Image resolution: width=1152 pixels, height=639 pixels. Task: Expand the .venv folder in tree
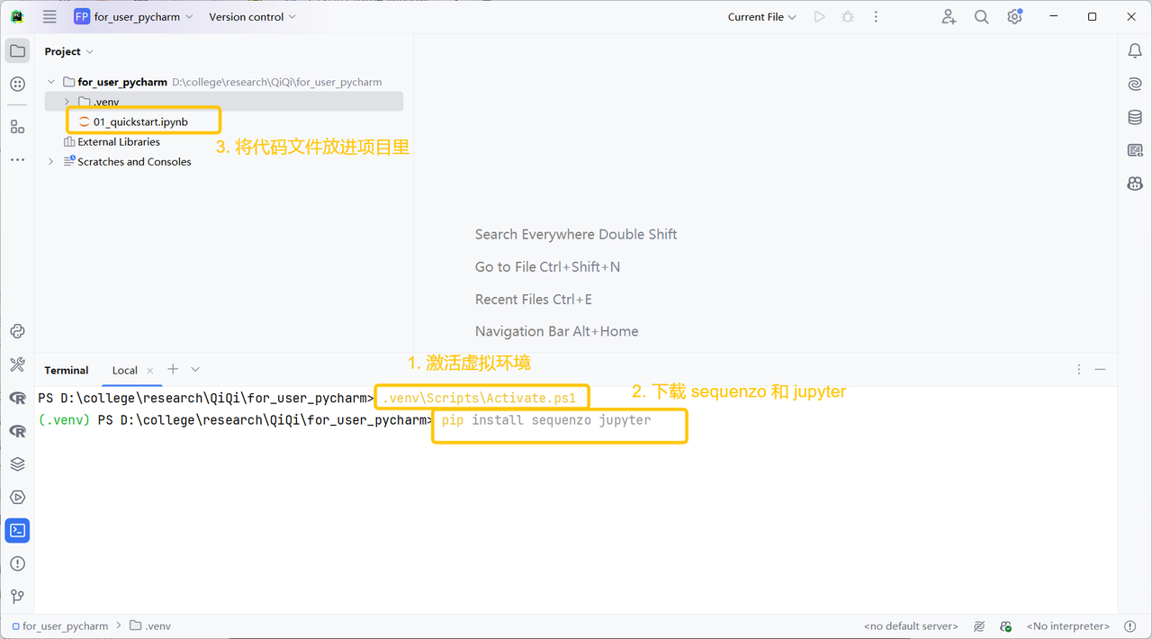point(67,102)
